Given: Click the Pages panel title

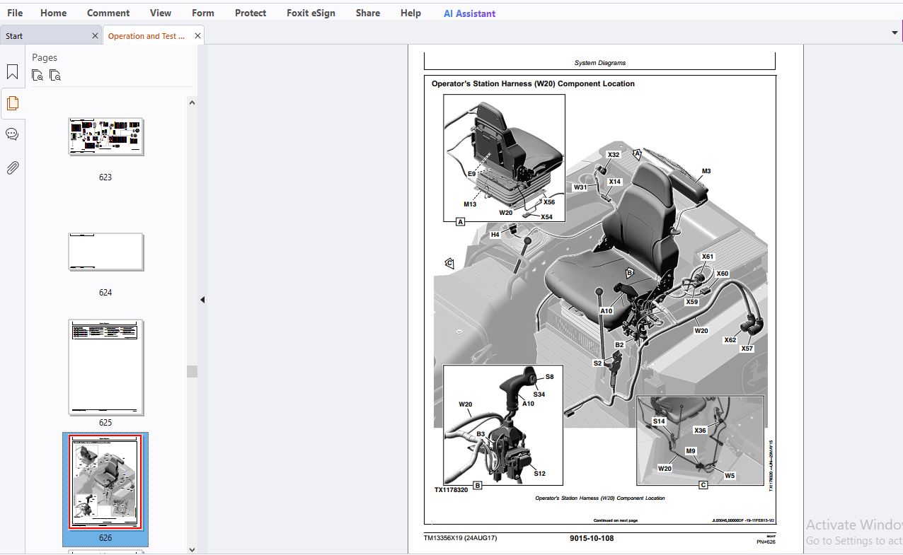Looking at the screenshot, I should (45, 57).
